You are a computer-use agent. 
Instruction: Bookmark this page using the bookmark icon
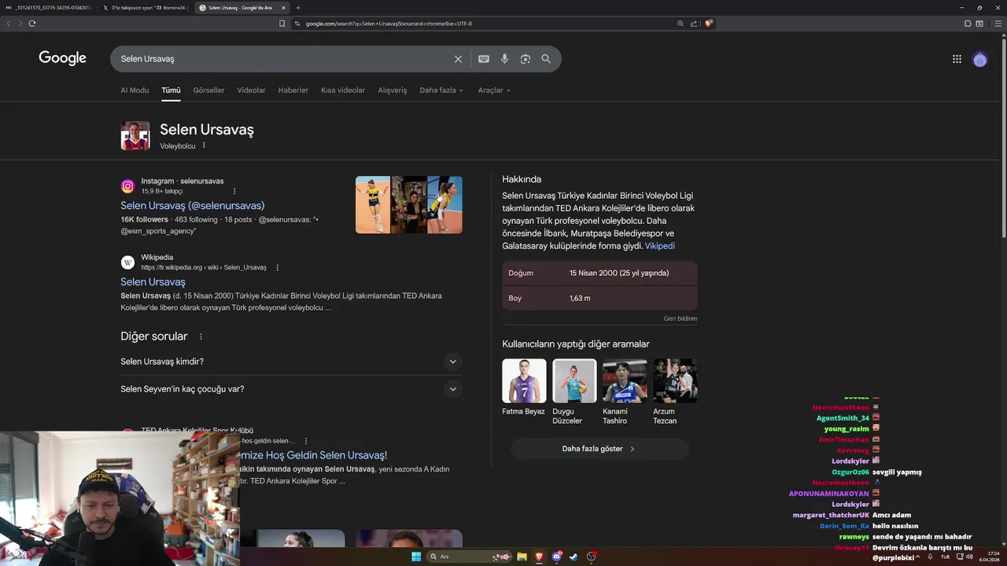click(x=282, y=24)
